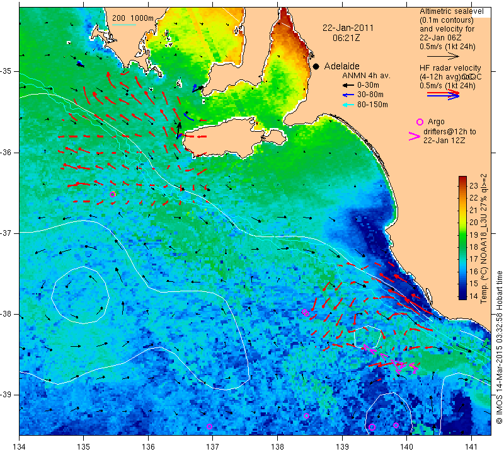Click the cyan 80-150m arrow in ANMN legend
The image size is (504, 454).
point(348,105)
